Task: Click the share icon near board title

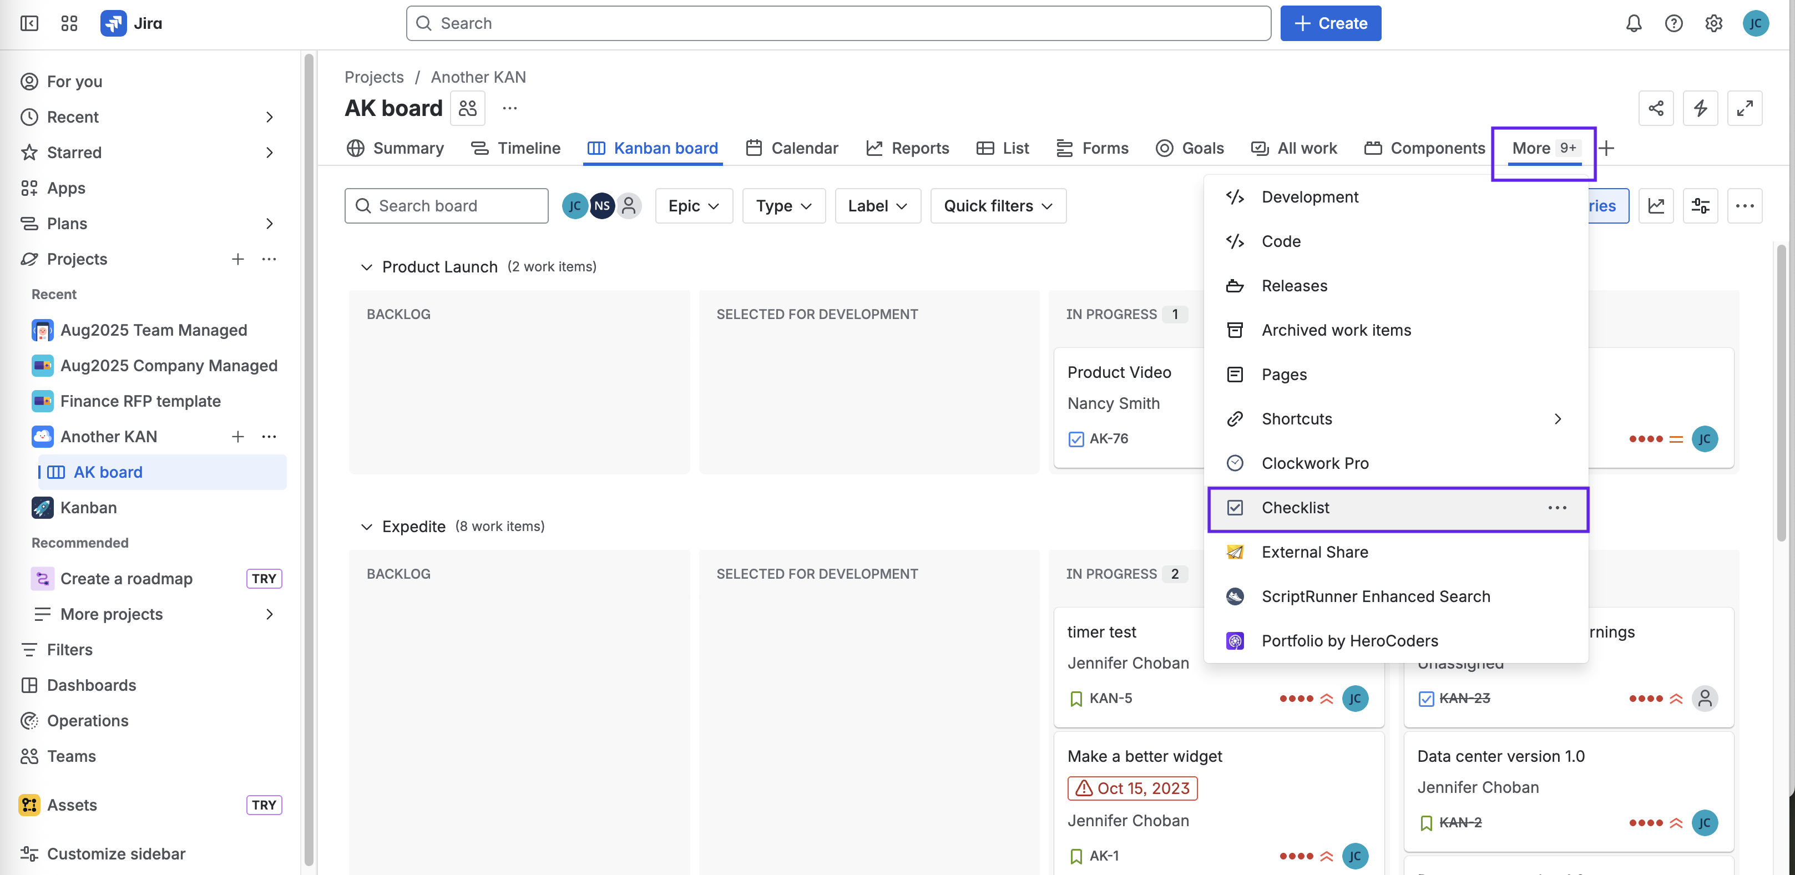Action: pyautogui.click(x=1656, y=108)
